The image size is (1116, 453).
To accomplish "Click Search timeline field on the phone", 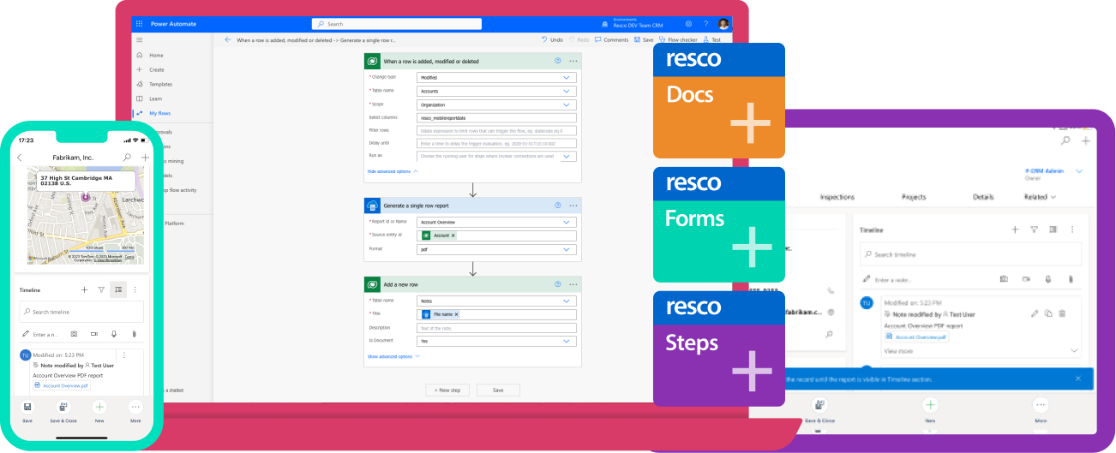I will 83,312.
